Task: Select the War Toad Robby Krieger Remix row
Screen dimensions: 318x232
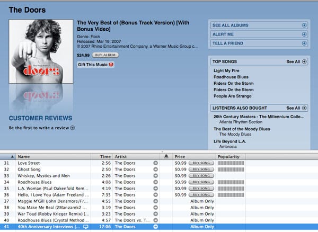Action: pos(159,214)
